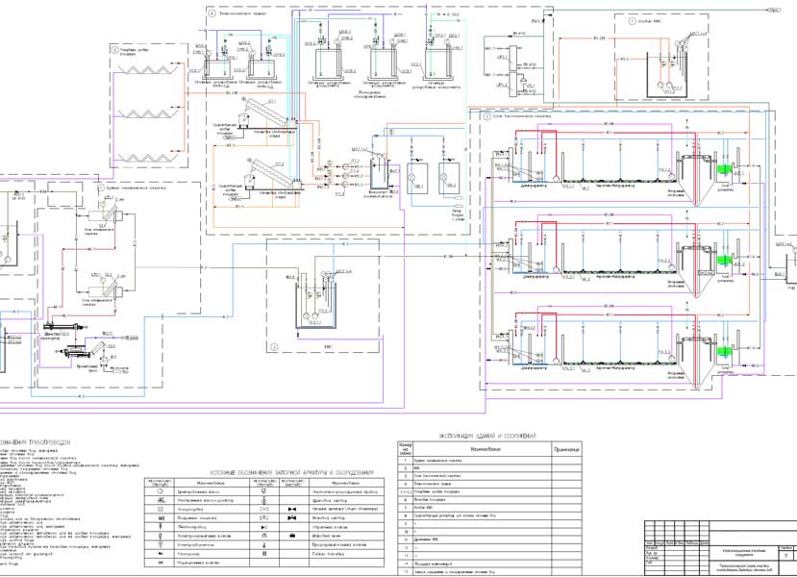Select the top green sludge unit block
Screen dimensions: 797x577
pos(725,169)
